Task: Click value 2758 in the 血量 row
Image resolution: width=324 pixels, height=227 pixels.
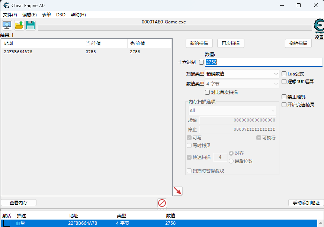Action: click(x=170, y=223)
